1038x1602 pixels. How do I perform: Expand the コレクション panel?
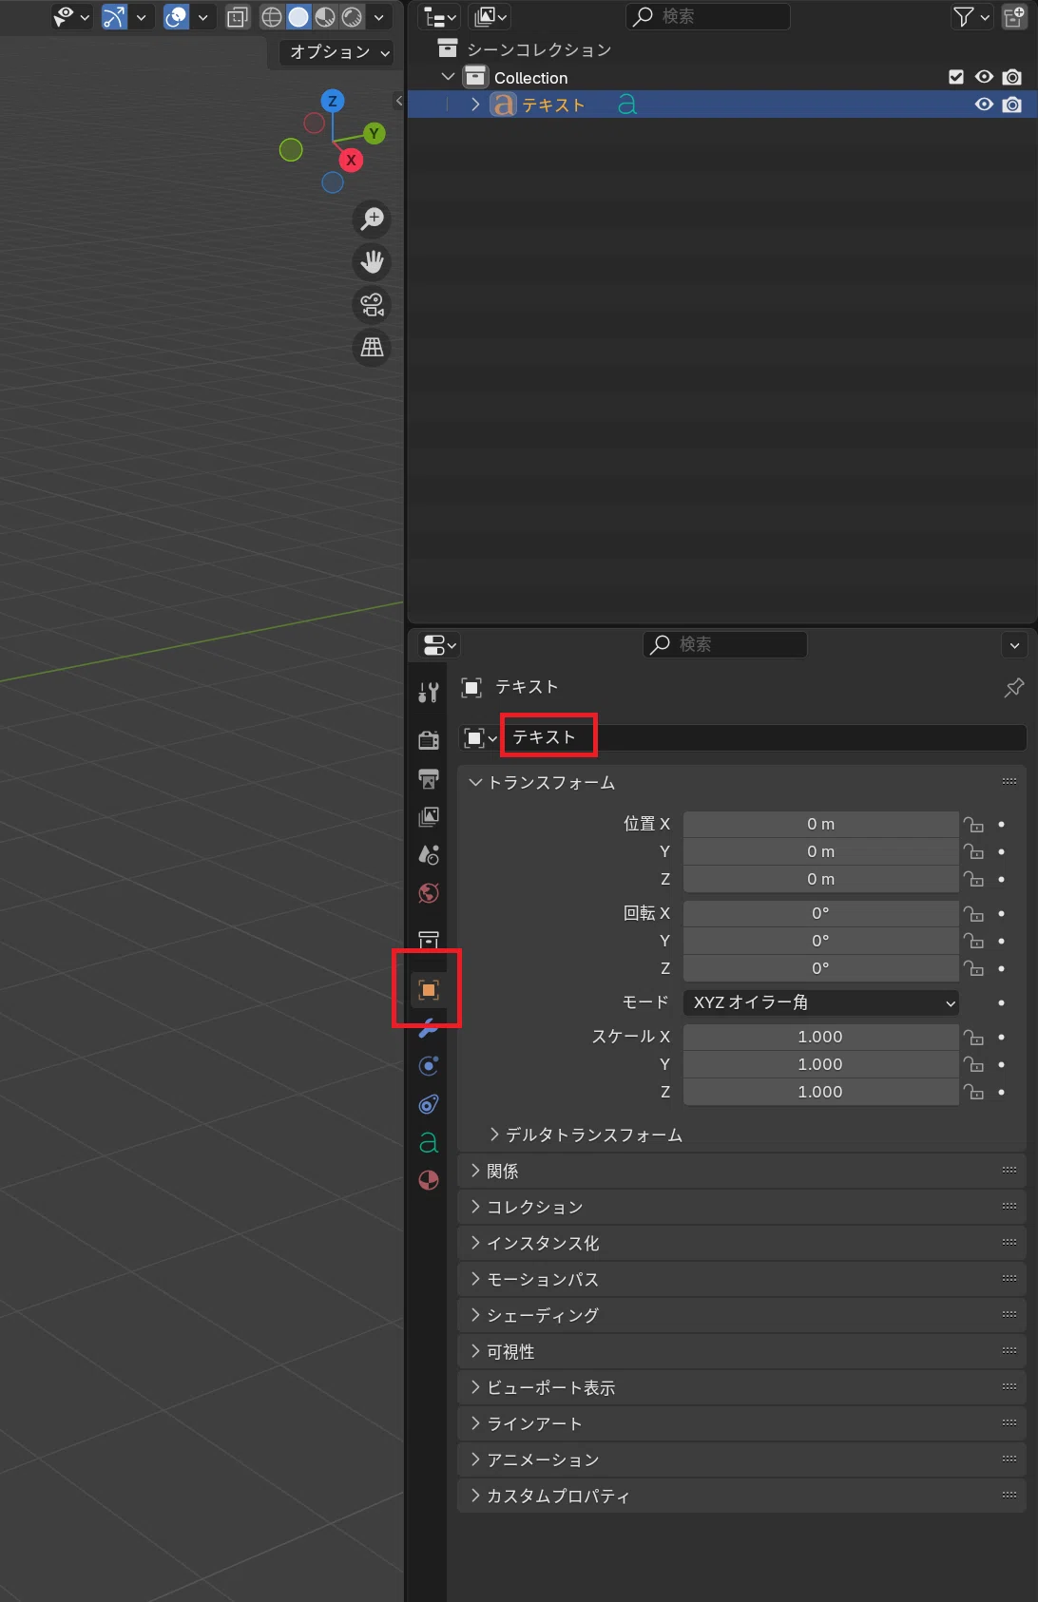pos(741,1208)
